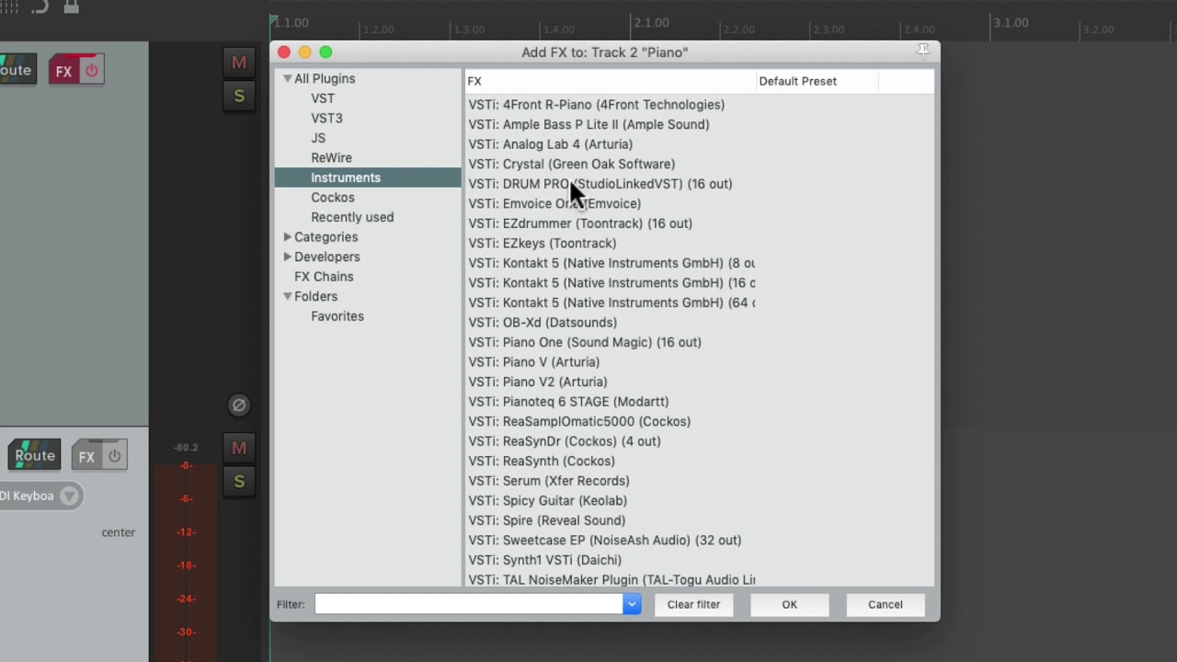Open FX Chains list
The image size is (1177, 662).
(324, 277)
